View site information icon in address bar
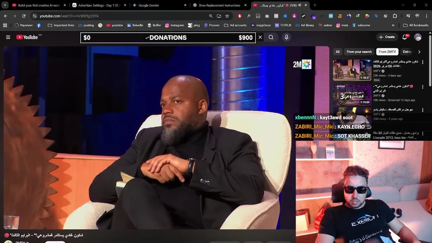432x243 pixels. pos(34,16)
